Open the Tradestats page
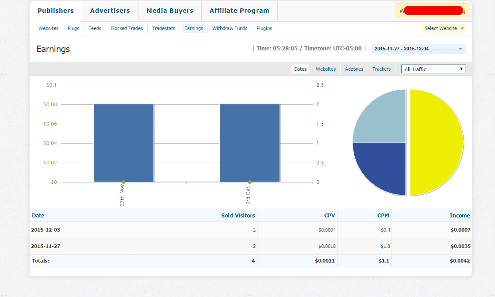 [164, 28]
